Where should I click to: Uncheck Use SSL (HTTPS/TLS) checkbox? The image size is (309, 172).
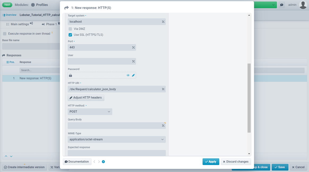point(70,35)
